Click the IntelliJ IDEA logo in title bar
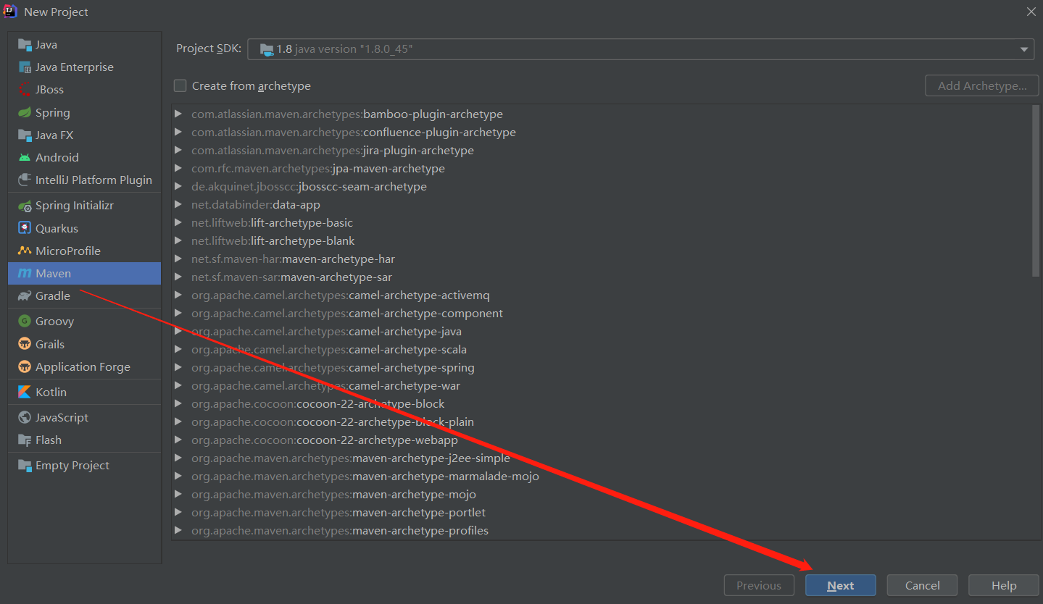 click(10, 12)
